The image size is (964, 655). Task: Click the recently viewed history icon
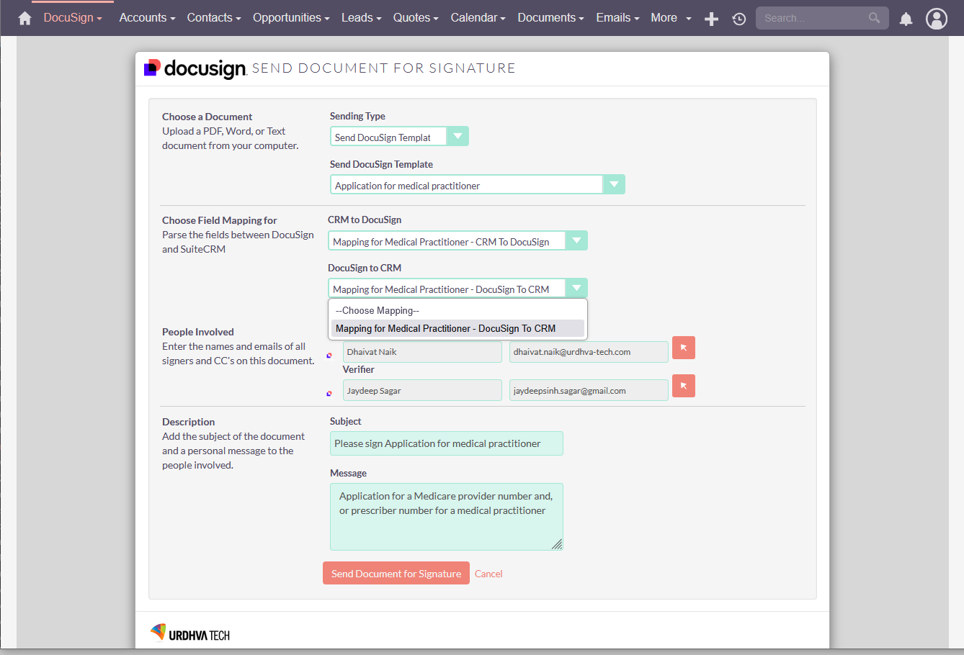pyautogui.click(x=738, y=19)
